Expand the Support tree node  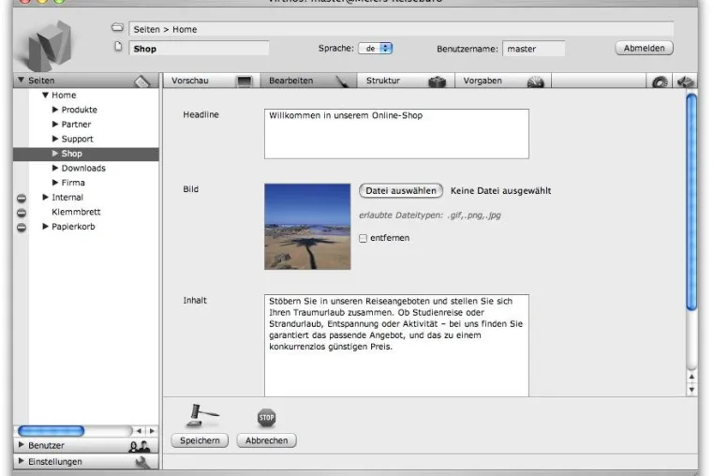pos(55,139)
